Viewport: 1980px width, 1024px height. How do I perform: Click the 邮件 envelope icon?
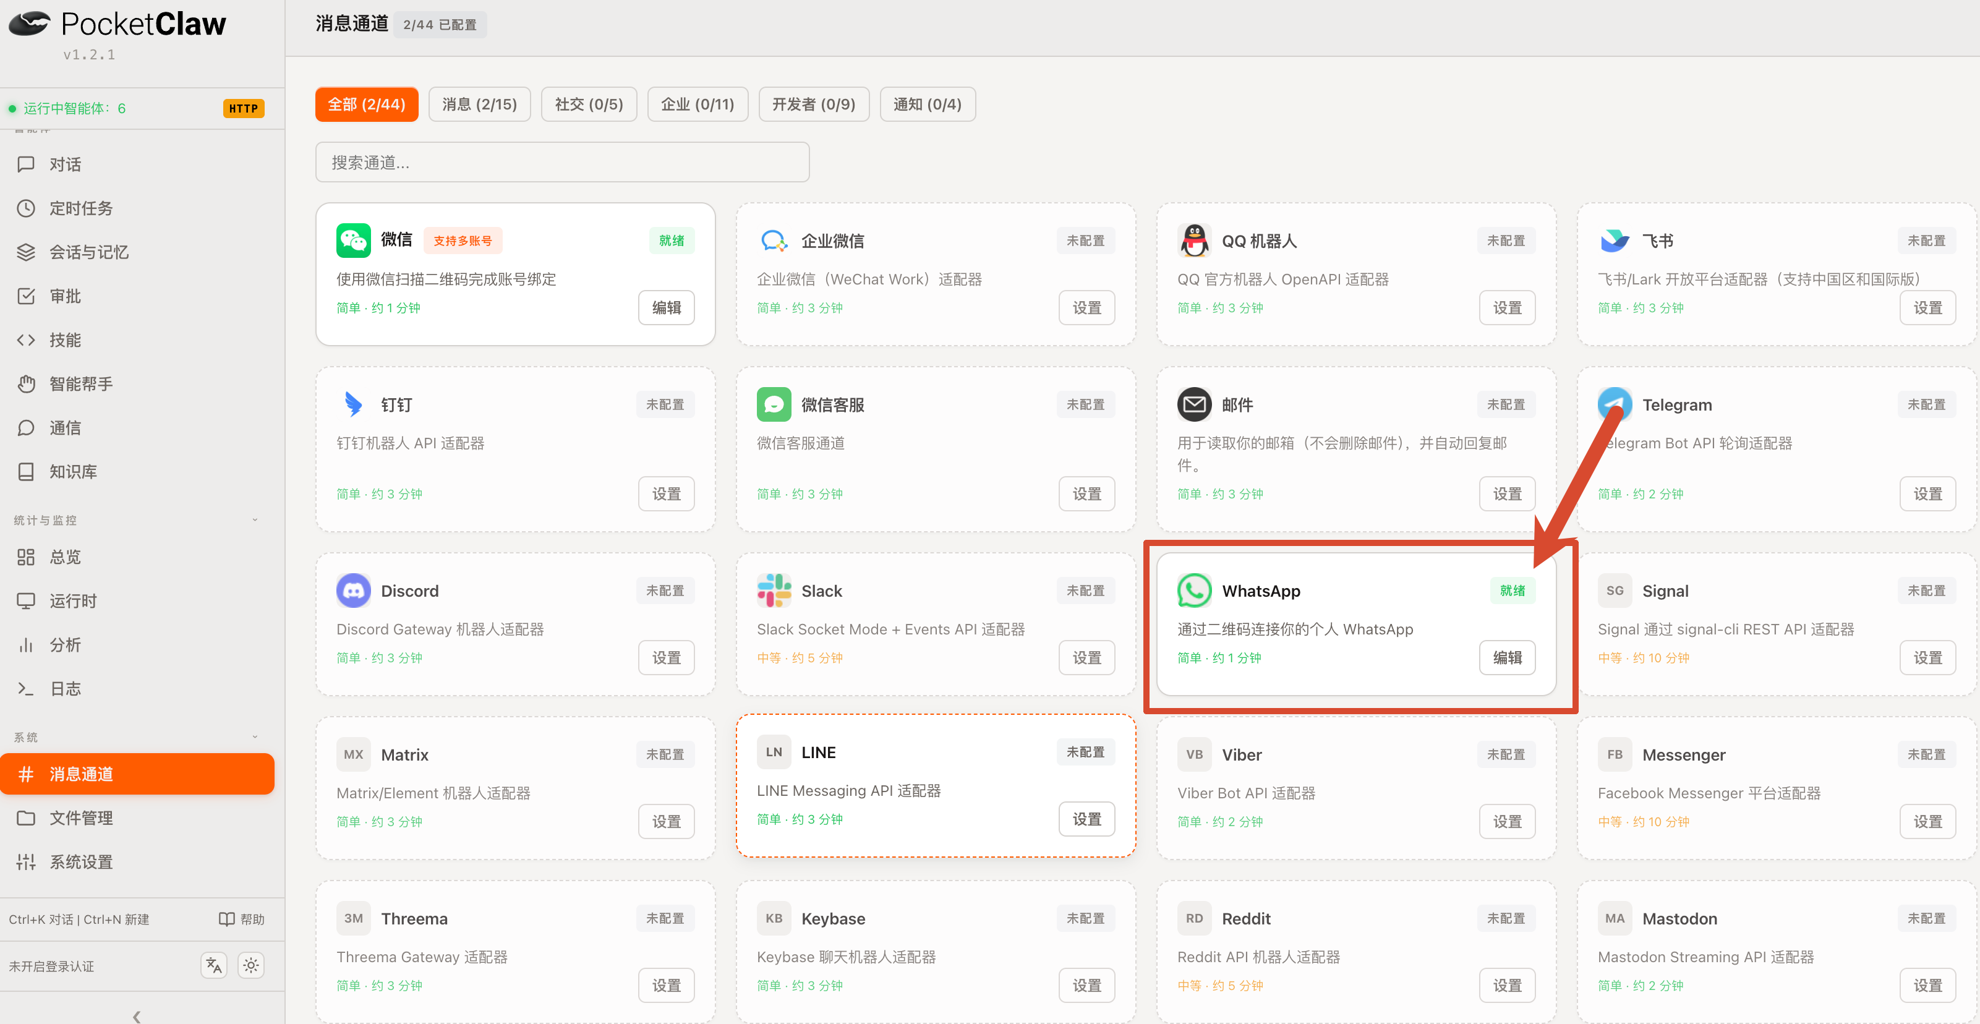click(1193, 404)
